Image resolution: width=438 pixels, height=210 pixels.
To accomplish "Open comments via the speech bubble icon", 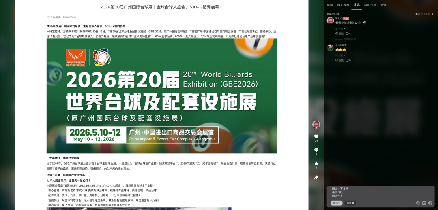I will (316, 150).
